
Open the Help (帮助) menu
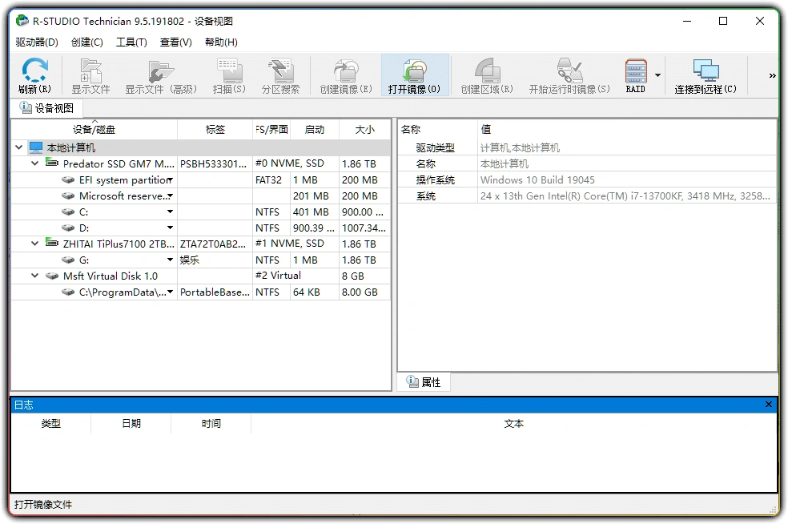(x=220, y=42)
